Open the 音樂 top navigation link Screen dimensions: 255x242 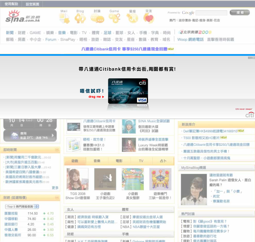[62, 33]
